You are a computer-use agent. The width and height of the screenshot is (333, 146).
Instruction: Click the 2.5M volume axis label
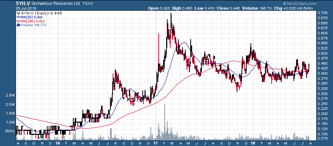click(x=10, y=95)
